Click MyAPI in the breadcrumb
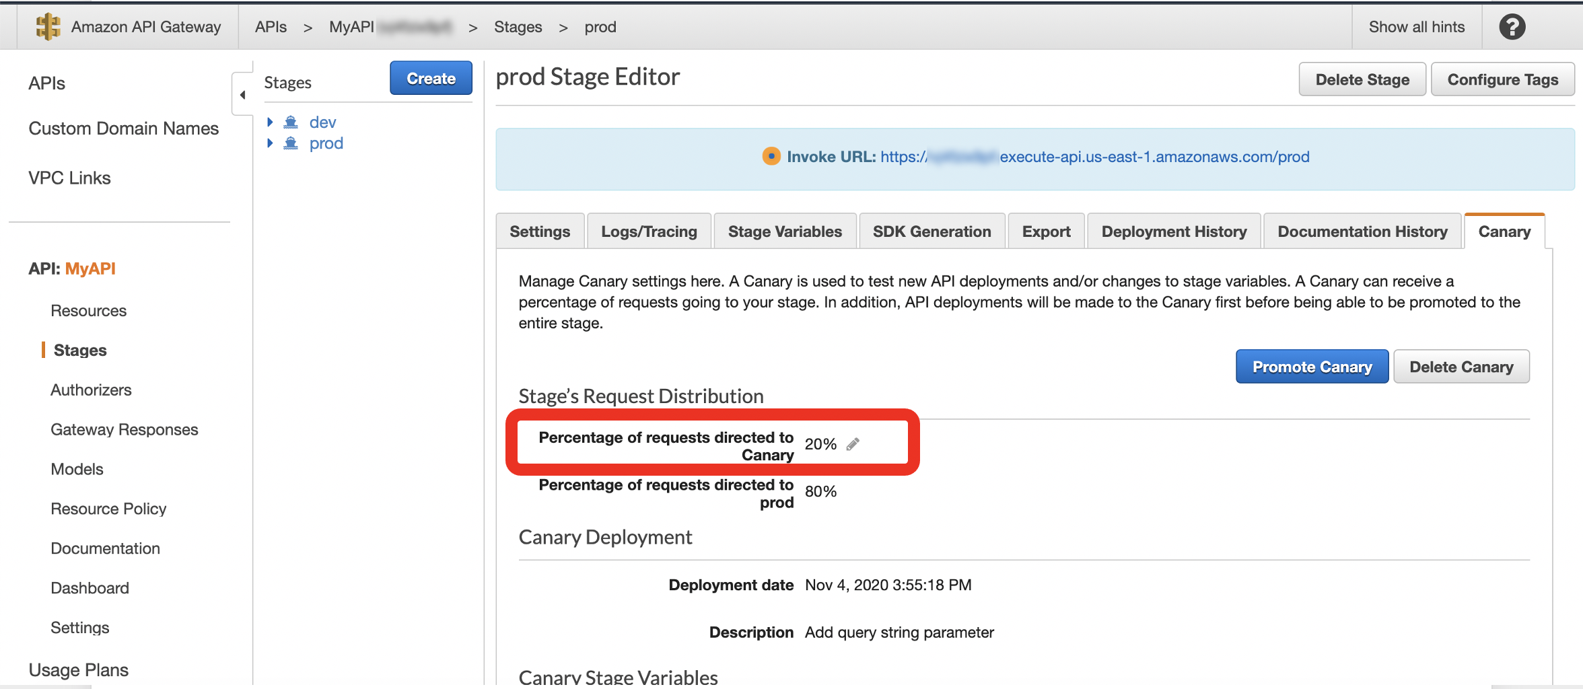 point(351,27)
